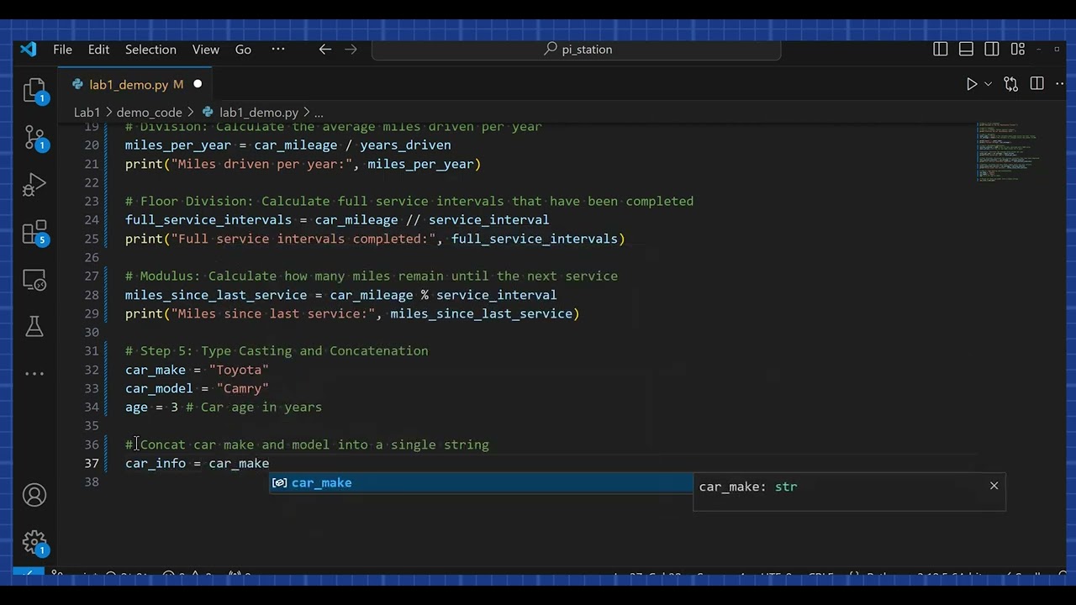Open the Extensions view
Viewport: 1076px width, 605px height.
pyautogui.click(x=34, y=233)
